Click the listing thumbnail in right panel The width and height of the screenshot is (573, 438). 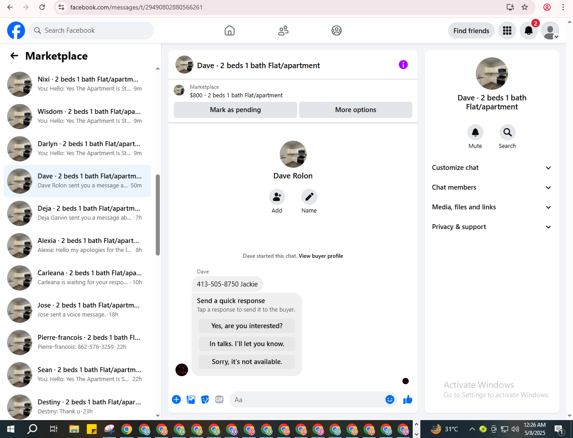click(x=492, y=74)
